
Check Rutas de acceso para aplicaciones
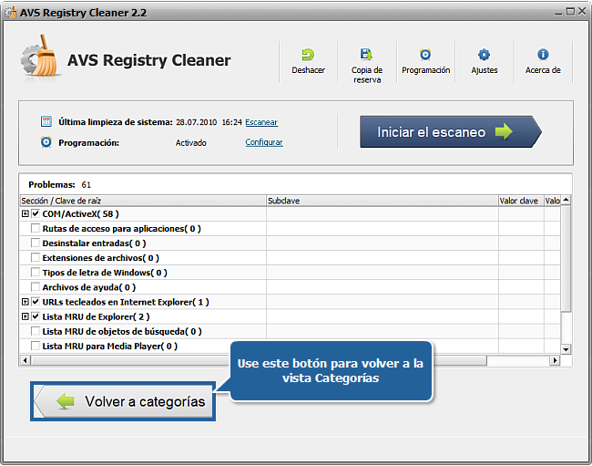click(36, 228)
